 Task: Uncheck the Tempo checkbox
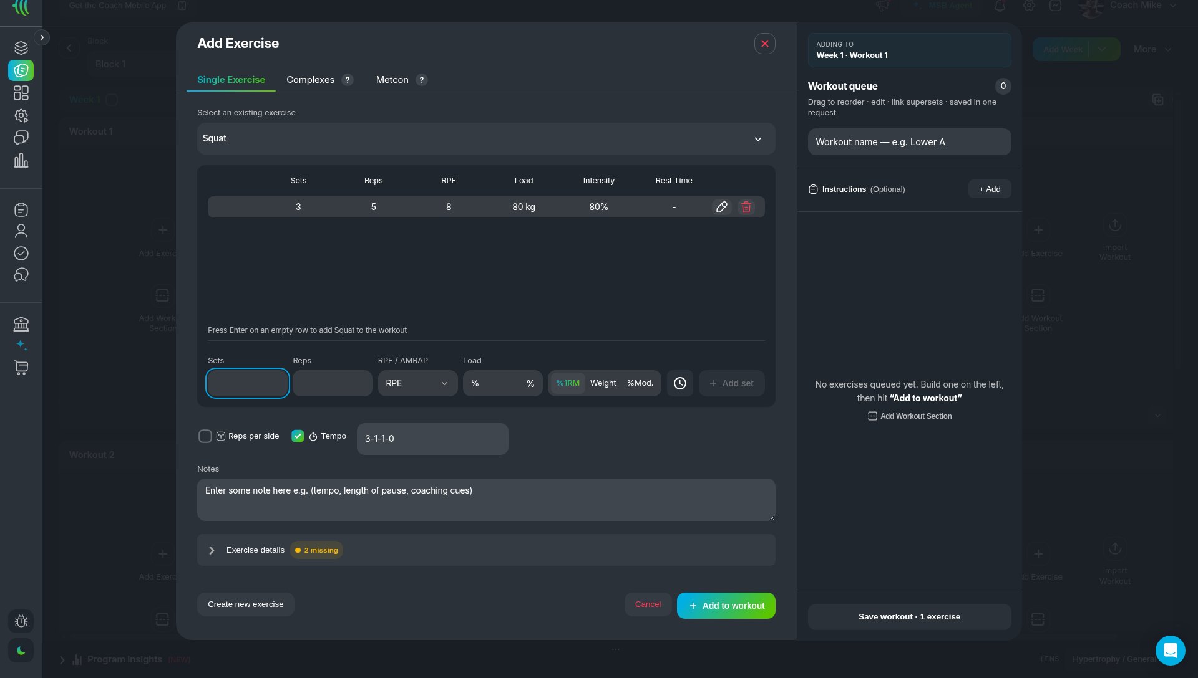(298, 436)
